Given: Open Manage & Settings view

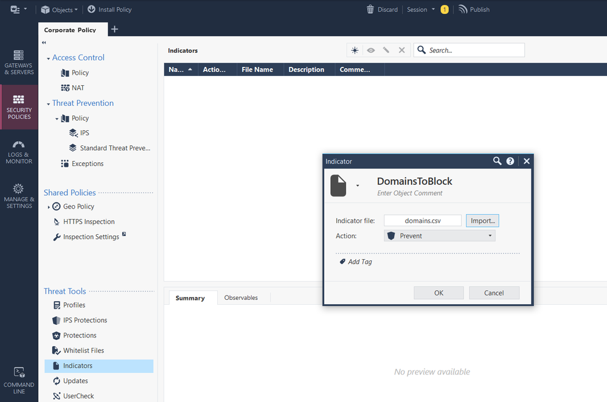Looking at the screenshot, I should coord(19,196).
